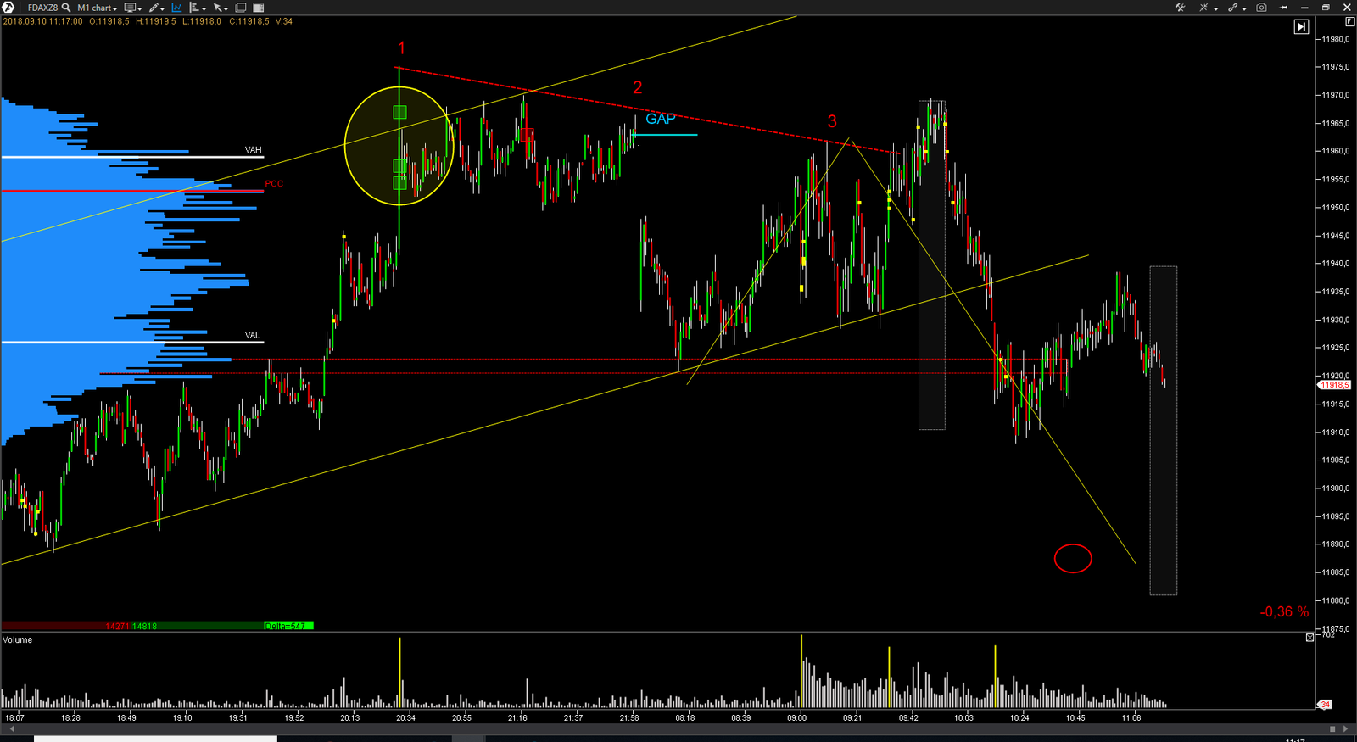Click the center arrows icon
1357x742 pixels.
click(x=1203, y=7)
